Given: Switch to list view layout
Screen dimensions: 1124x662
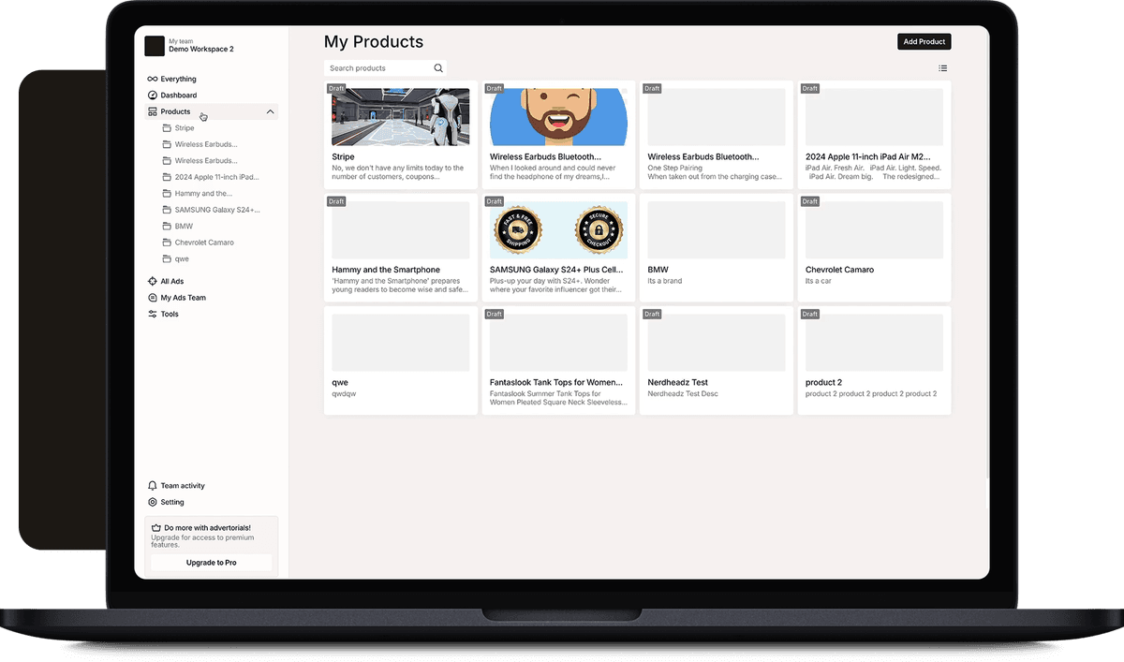Looking at the screenshot, I should pos(943,68).
